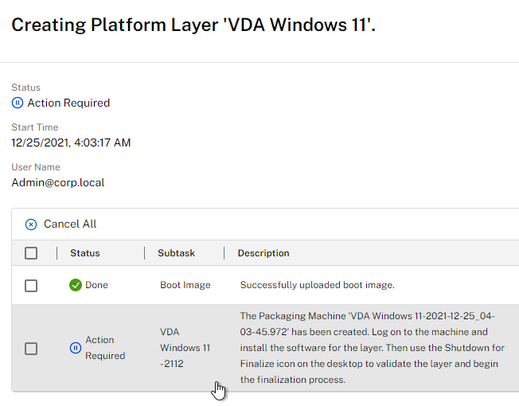Click the pause icon in VDA Windows 11 row
The image size is (519, 406).
[76, 348]
